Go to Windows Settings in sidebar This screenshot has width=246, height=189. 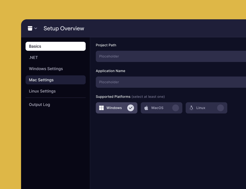point(46,69)
